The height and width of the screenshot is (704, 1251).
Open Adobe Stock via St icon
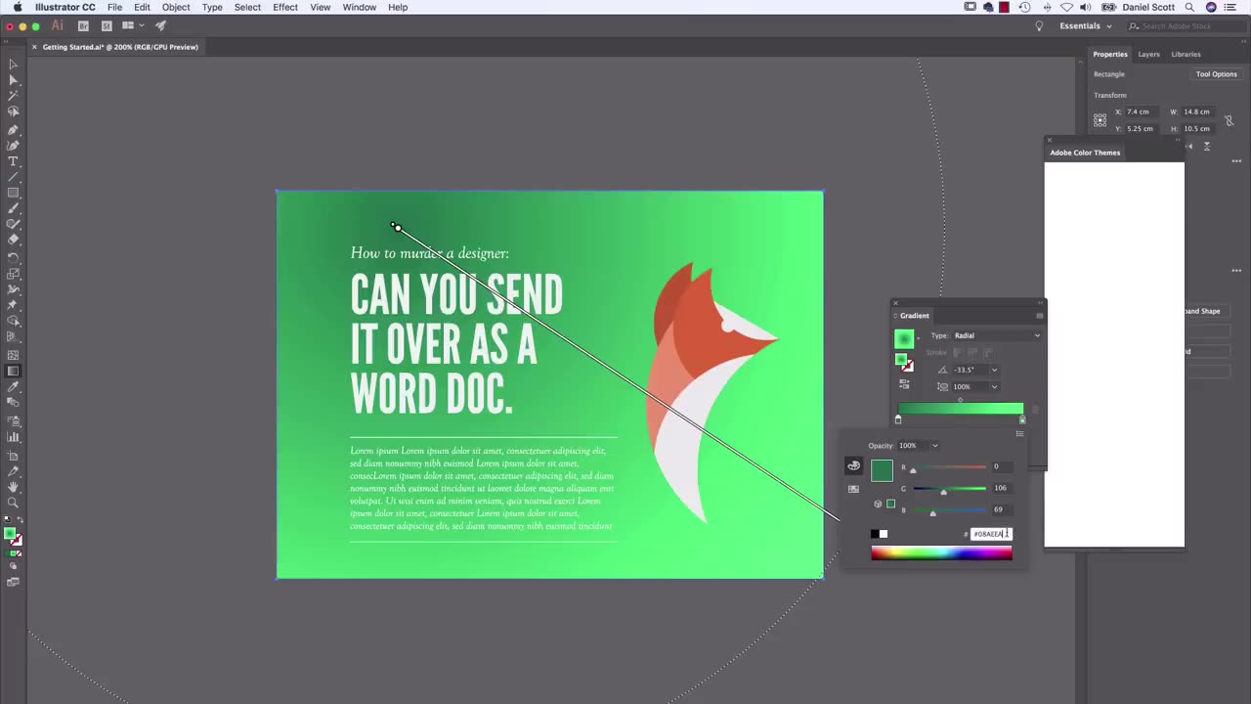[107, 25]
